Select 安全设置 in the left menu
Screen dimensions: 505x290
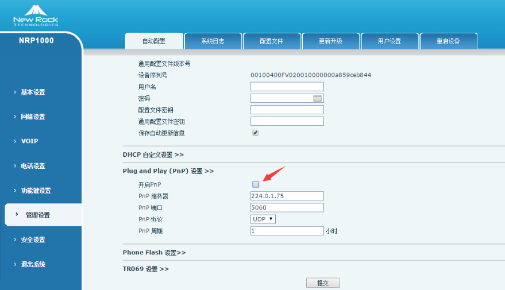coord(33,239)
